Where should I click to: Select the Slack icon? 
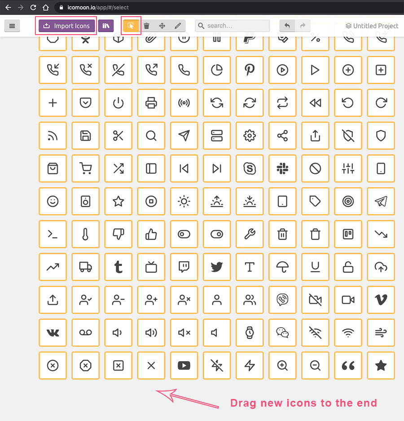tap(282, 168)
